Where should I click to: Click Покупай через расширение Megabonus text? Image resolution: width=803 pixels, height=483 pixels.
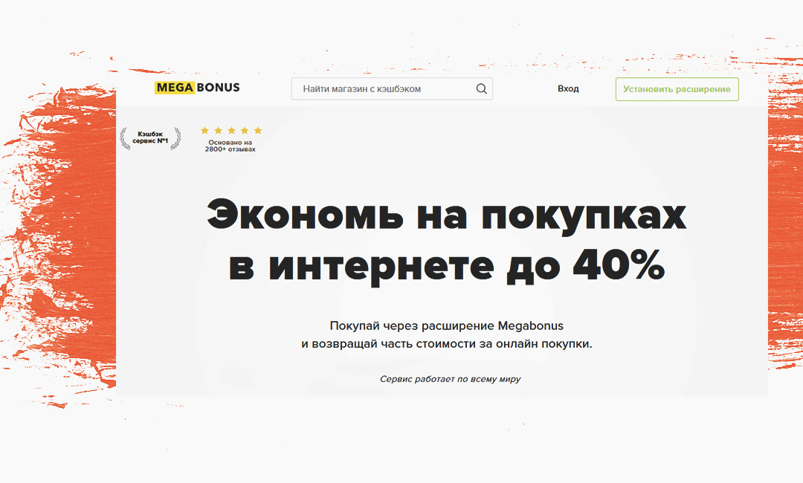tap(447, 326)
